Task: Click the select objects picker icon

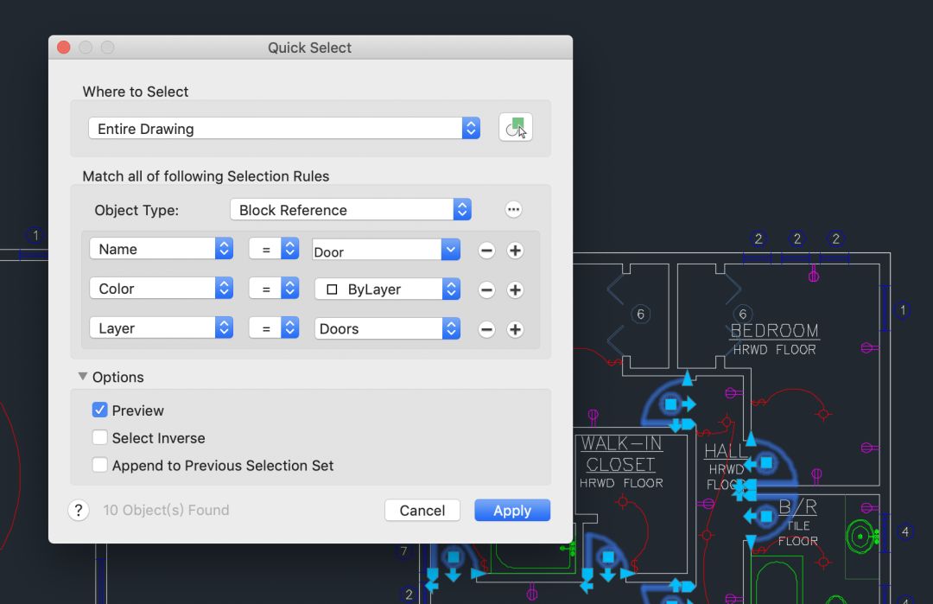Action: tap(516, 128)
